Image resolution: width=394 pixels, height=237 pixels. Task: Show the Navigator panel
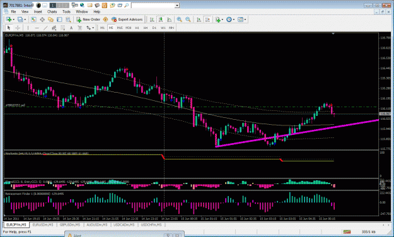pos(51,20)
